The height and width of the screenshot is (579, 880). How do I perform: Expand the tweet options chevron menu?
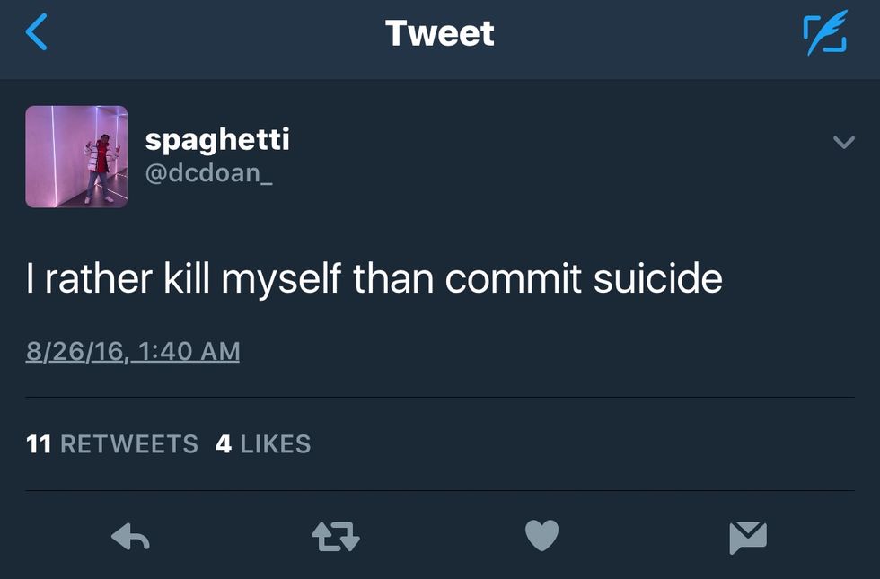pyautogui.click(x=843, y=142)
